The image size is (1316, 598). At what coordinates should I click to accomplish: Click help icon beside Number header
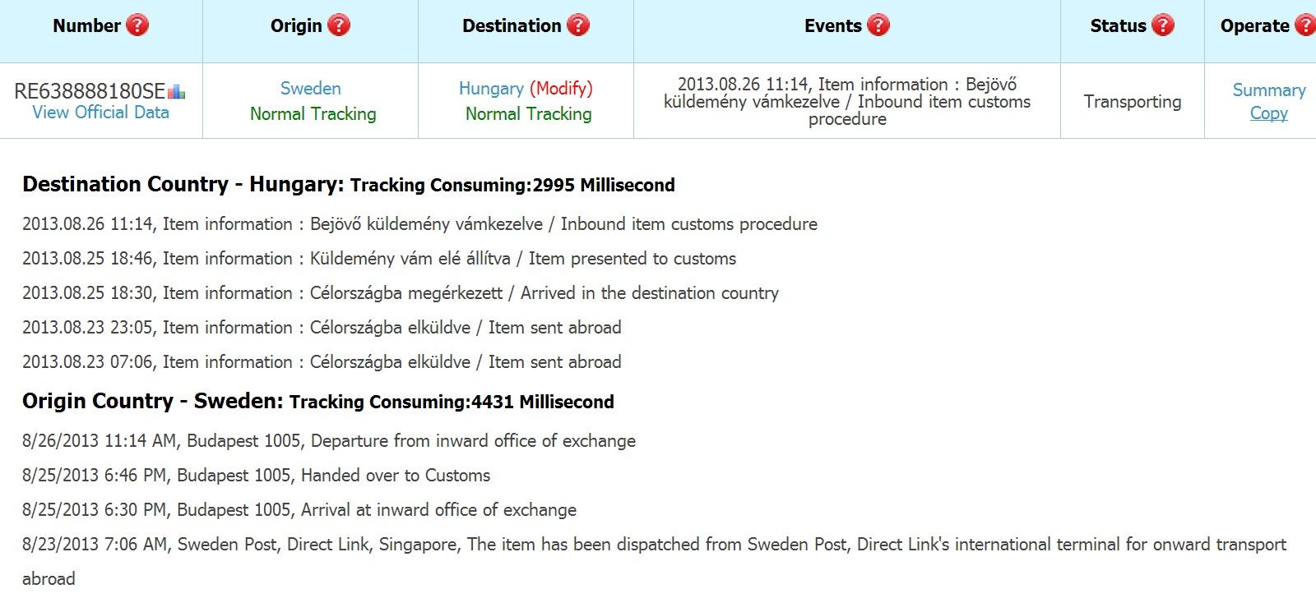[137, 25]
